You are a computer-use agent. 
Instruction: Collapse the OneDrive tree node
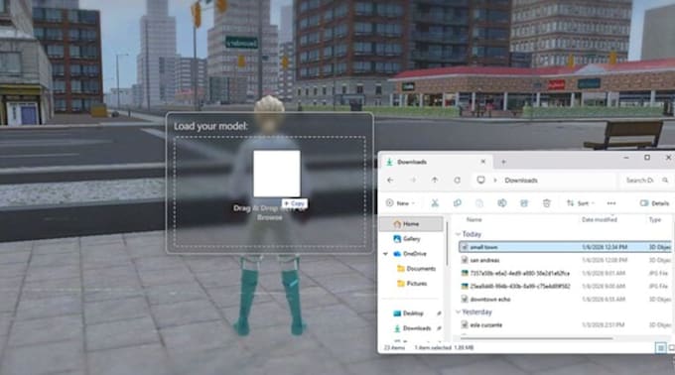click(385, 254)
